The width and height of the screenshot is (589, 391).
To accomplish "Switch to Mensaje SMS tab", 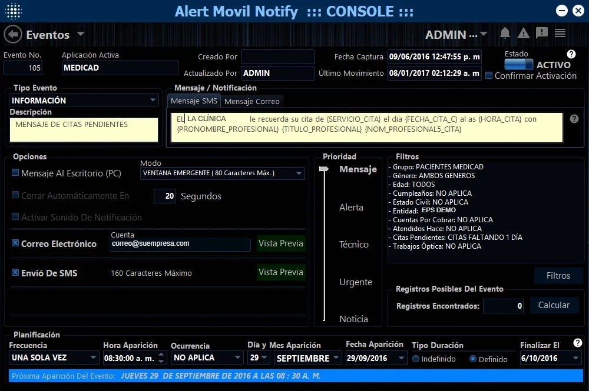I will 194,101.
